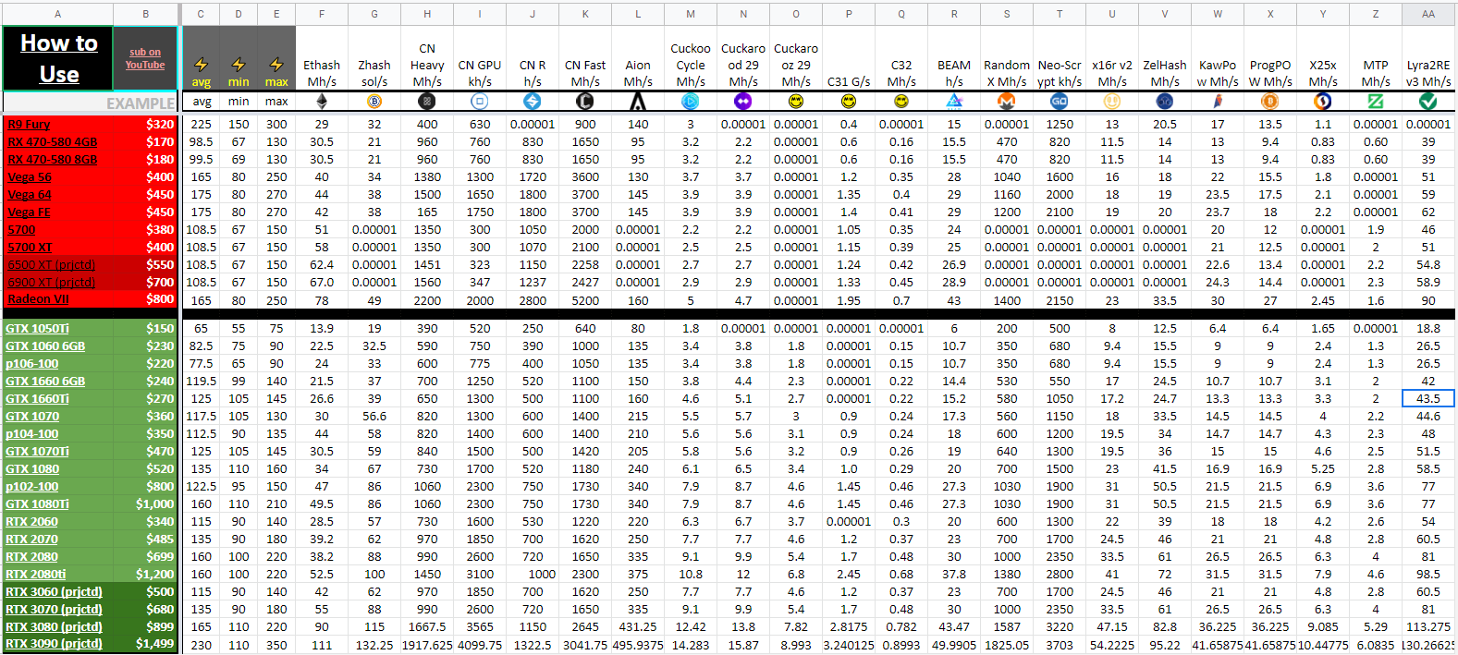Select the column F header
This screenshot has height=655, width=1458.
[322, 14]
